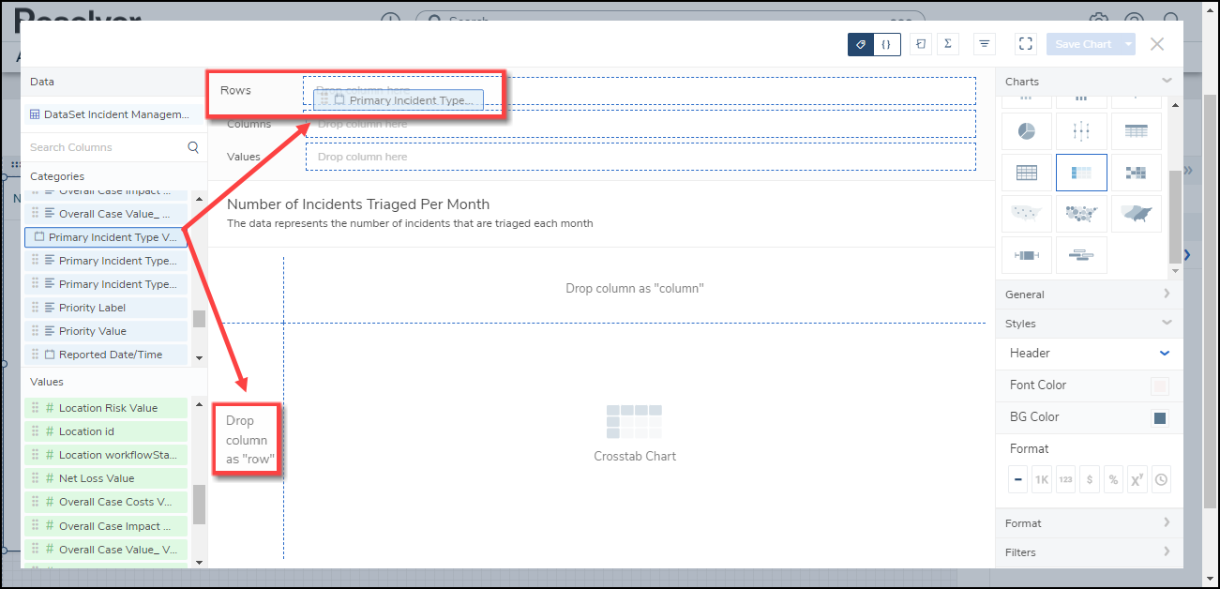Viewport: 1220px width, 589px height.
Task: Select the Location workflowSta... value
Action: [106, 455]
